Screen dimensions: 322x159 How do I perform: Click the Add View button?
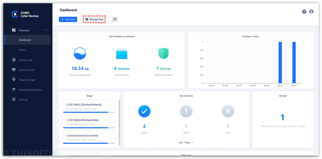coord(68,19)
